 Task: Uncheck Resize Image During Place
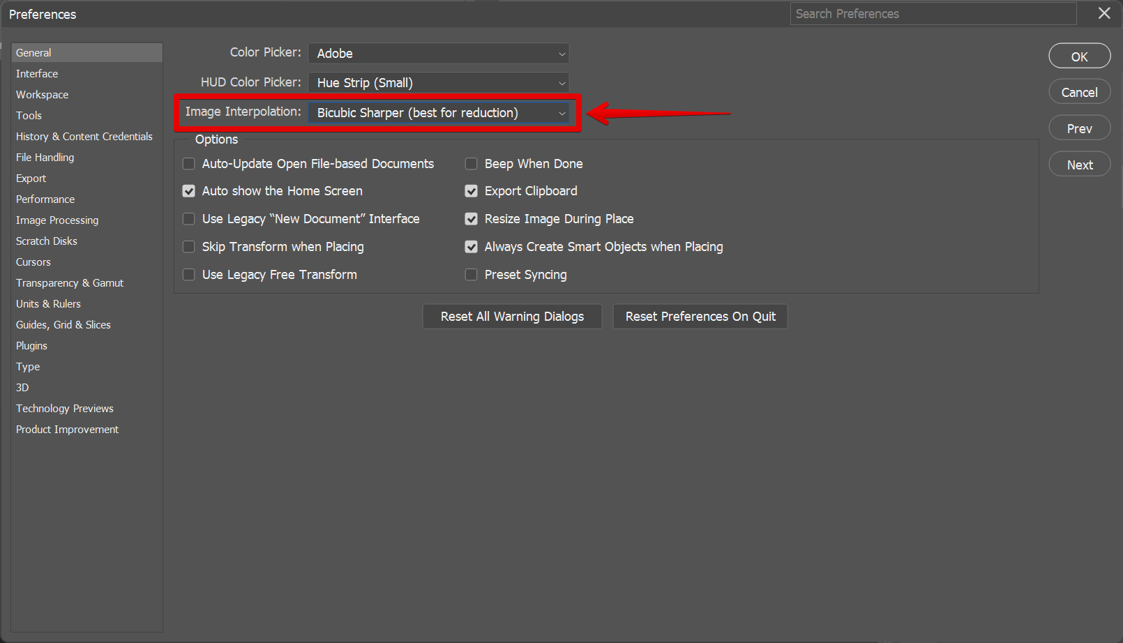(x=472, y=218)
